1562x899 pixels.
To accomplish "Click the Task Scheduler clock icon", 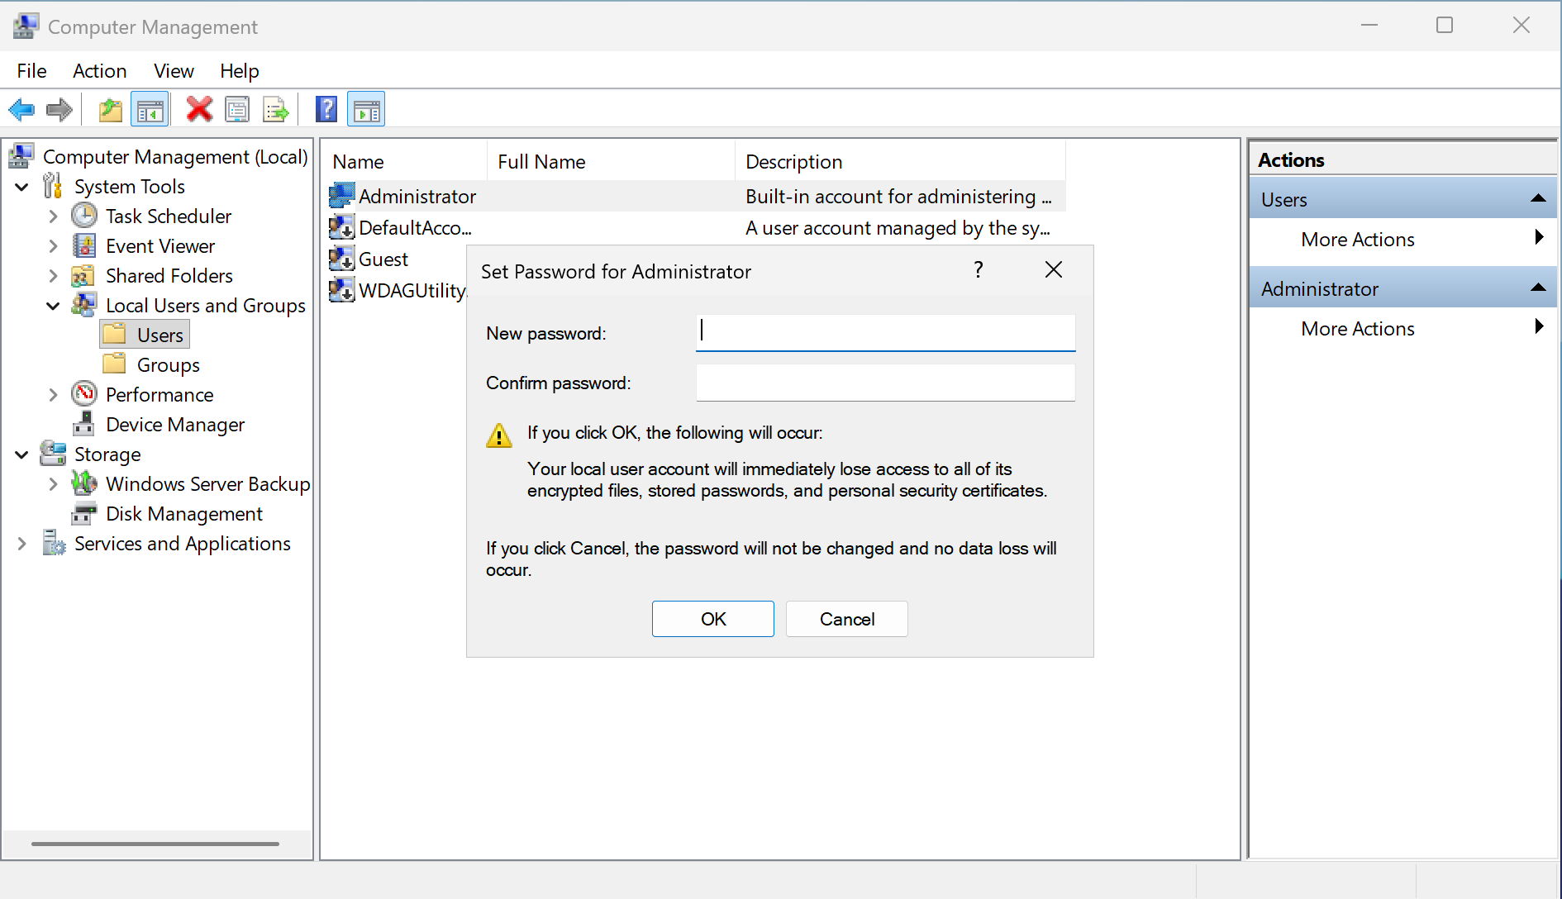I will [x=84, y=216].
